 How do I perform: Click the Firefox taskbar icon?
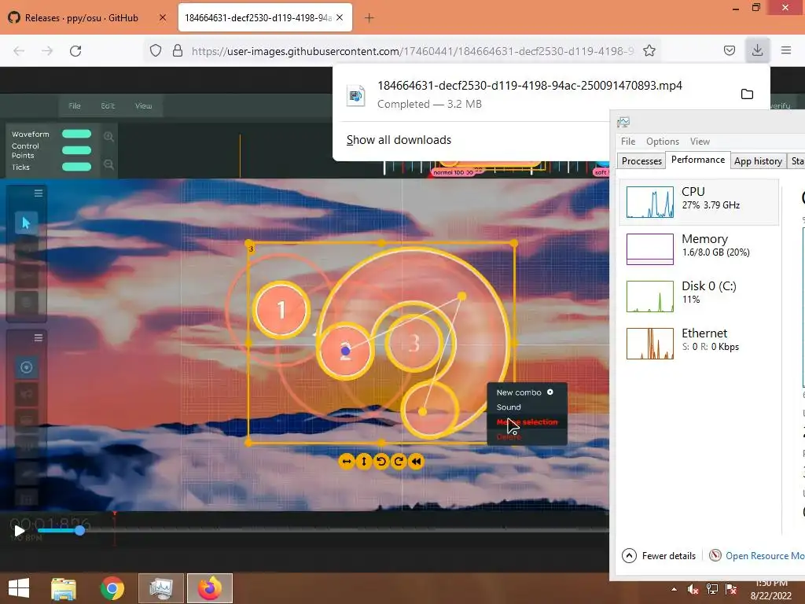coord(209,588)
